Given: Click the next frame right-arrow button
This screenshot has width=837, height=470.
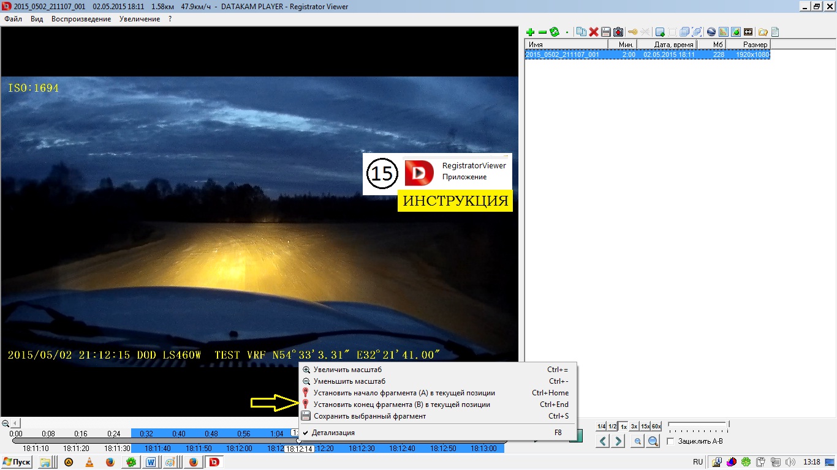Looking at the screenshot, I should point(619,441).
